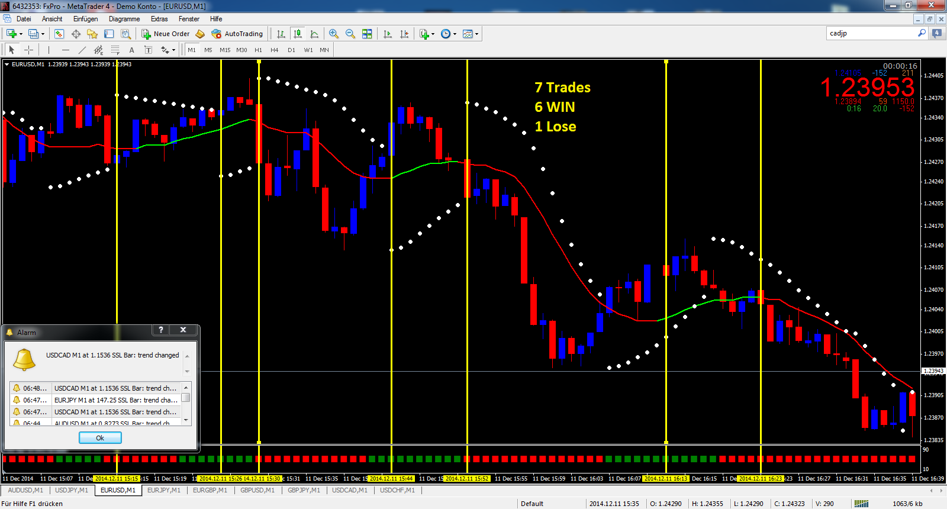The image size is (947, 509).
Task: Open the indicators list dropdown arrow
Action: [x=433, y=34]
